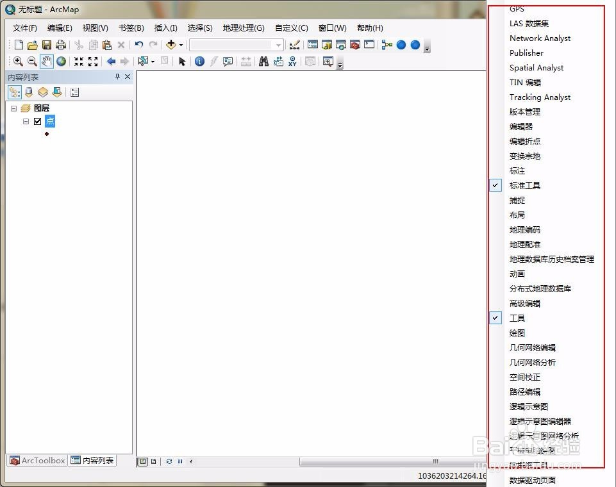
Task: Open Go To XY tool
Action: click(292, 62)
